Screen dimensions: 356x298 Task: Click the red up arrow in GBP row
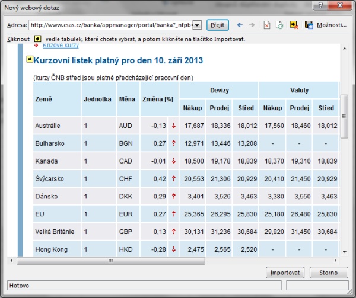pos(174,232)
